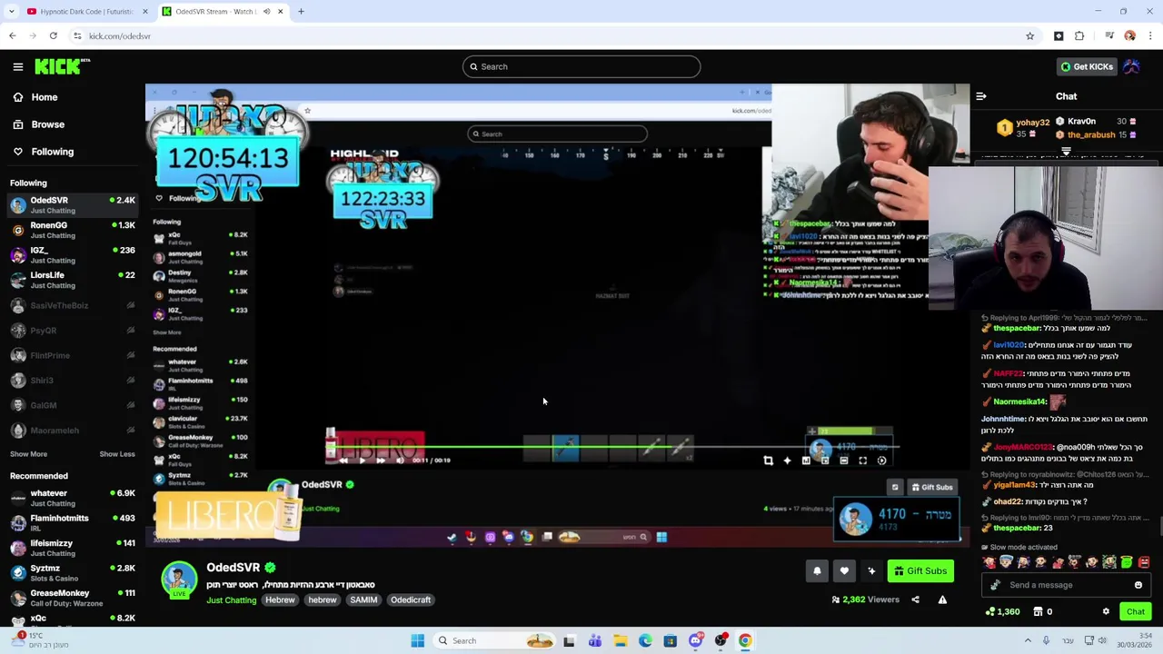Open the Just Chatting category link
The image size is (1163, 654).
pos(231,599)
